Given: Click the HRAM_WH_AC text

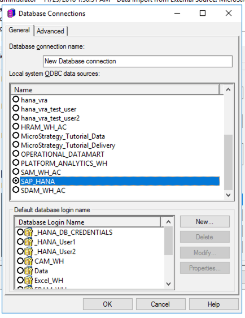Looking at the screenshot, I should (43, 127).
